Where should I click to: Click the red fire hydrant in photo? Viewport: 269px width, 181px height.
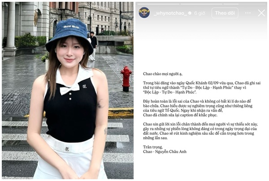pyautogui.click(x=126, y=79)
